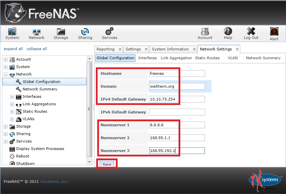Click the Nameserver 1 field
This screenshot has width=286, height=194.
(177, 125)
